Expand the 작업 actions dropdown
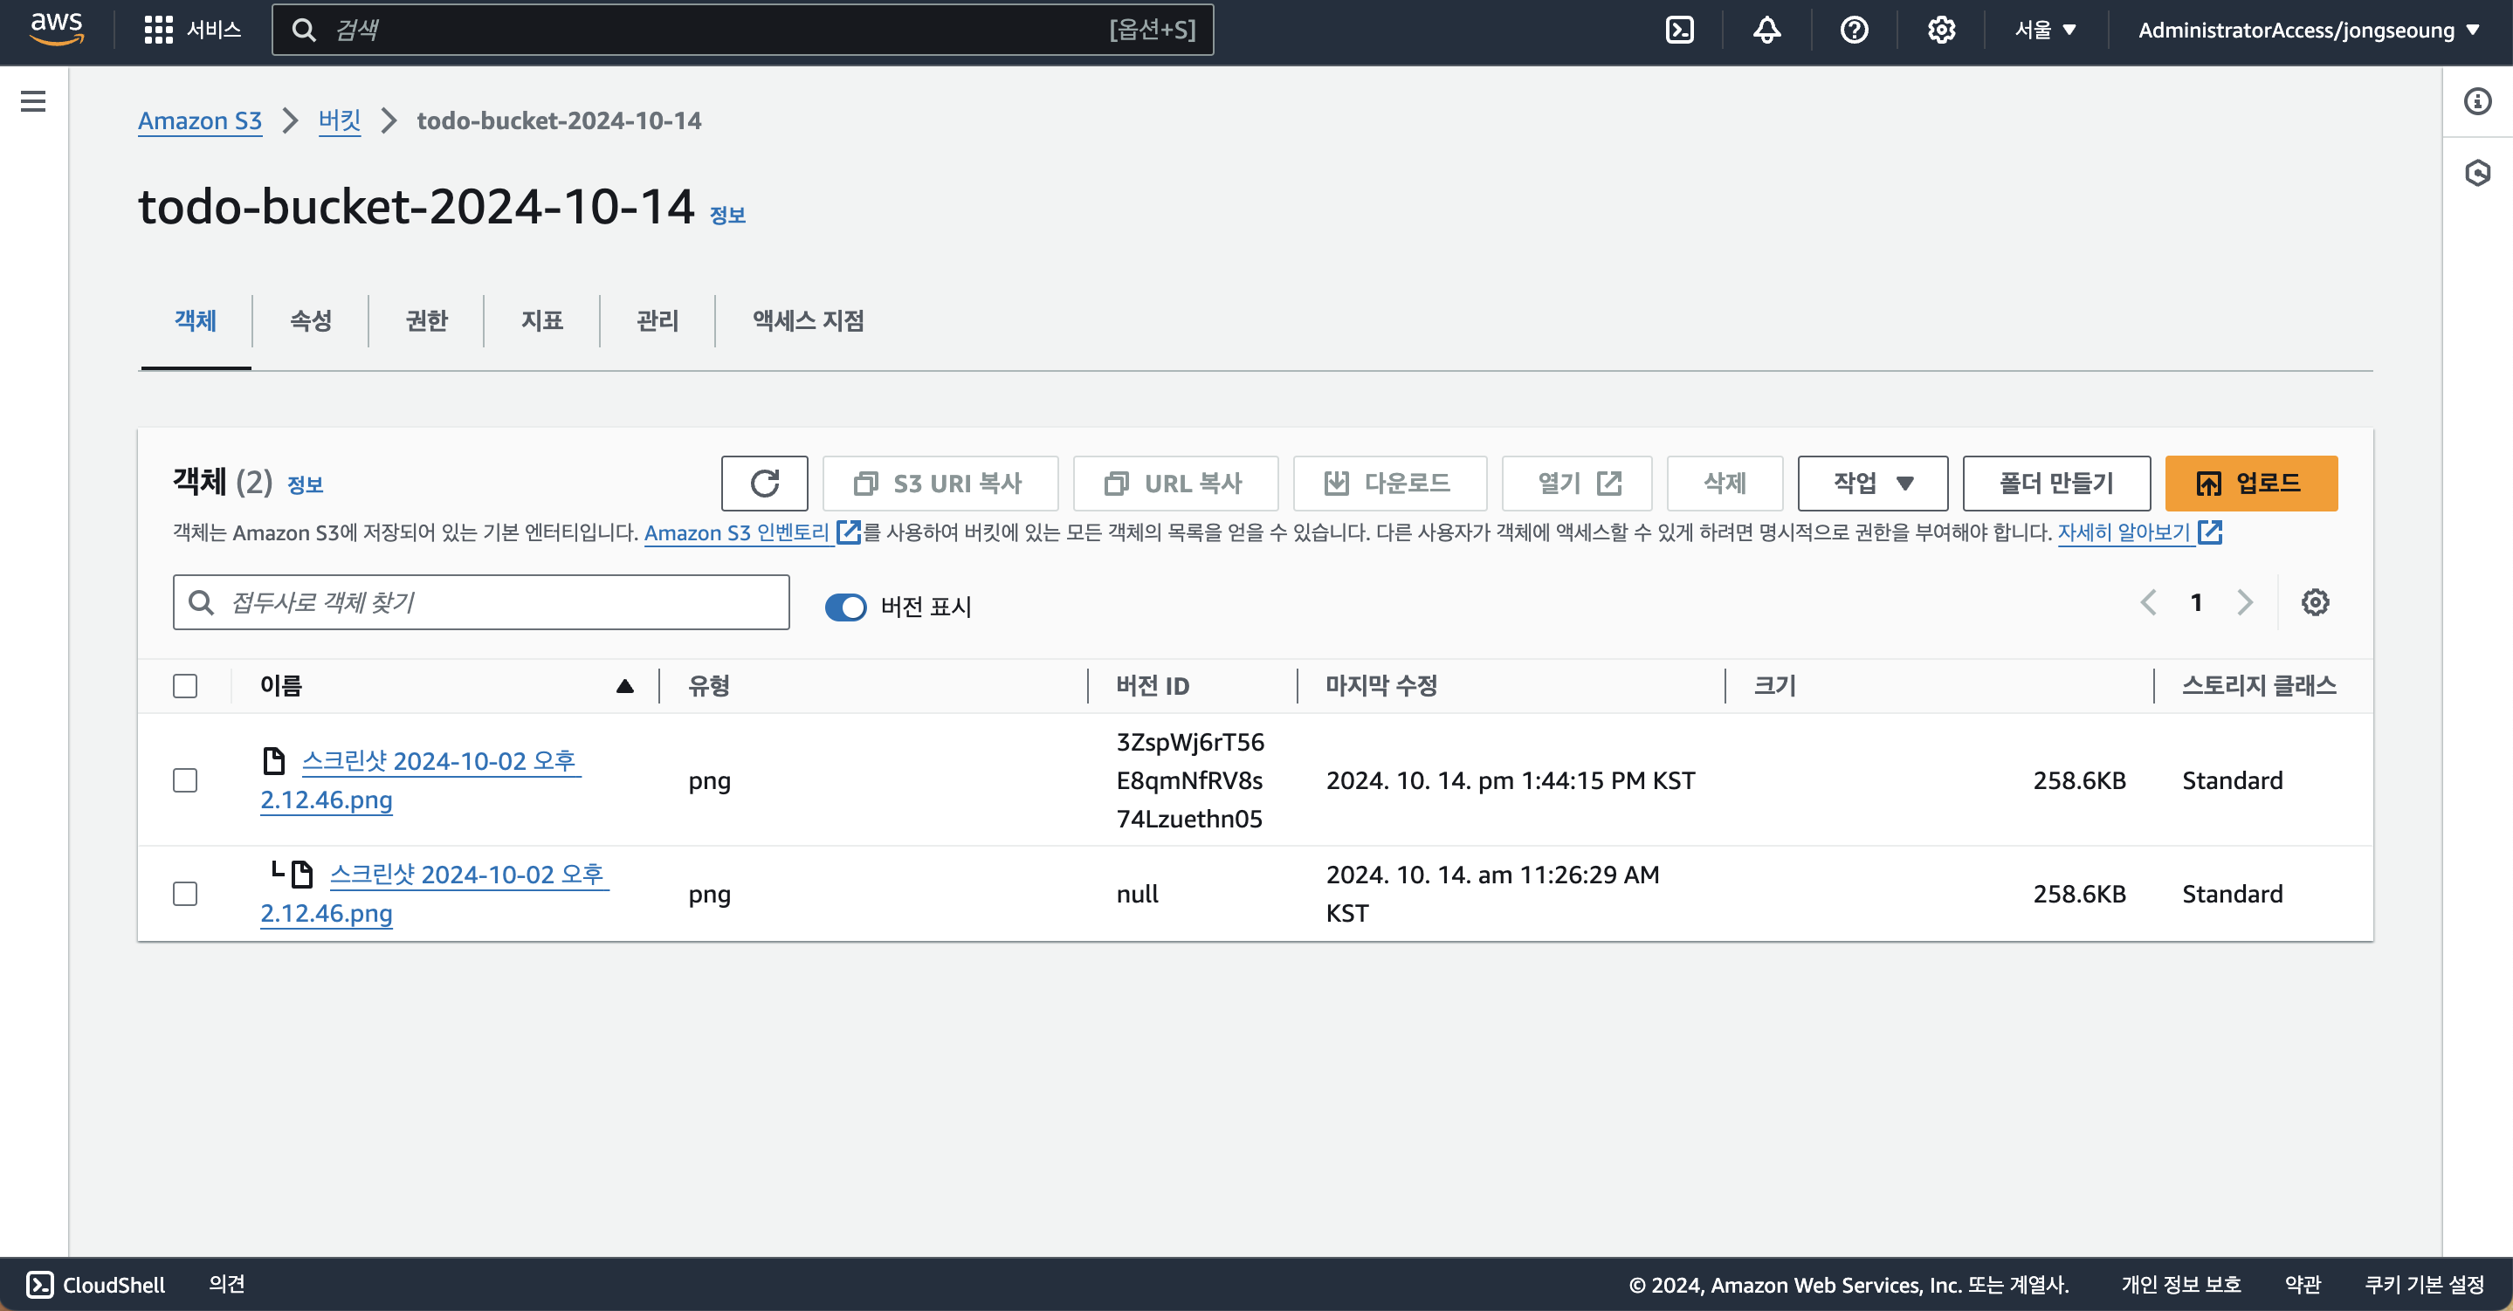Screen dimensions: 2513x1311 (x=1871, y=483)
